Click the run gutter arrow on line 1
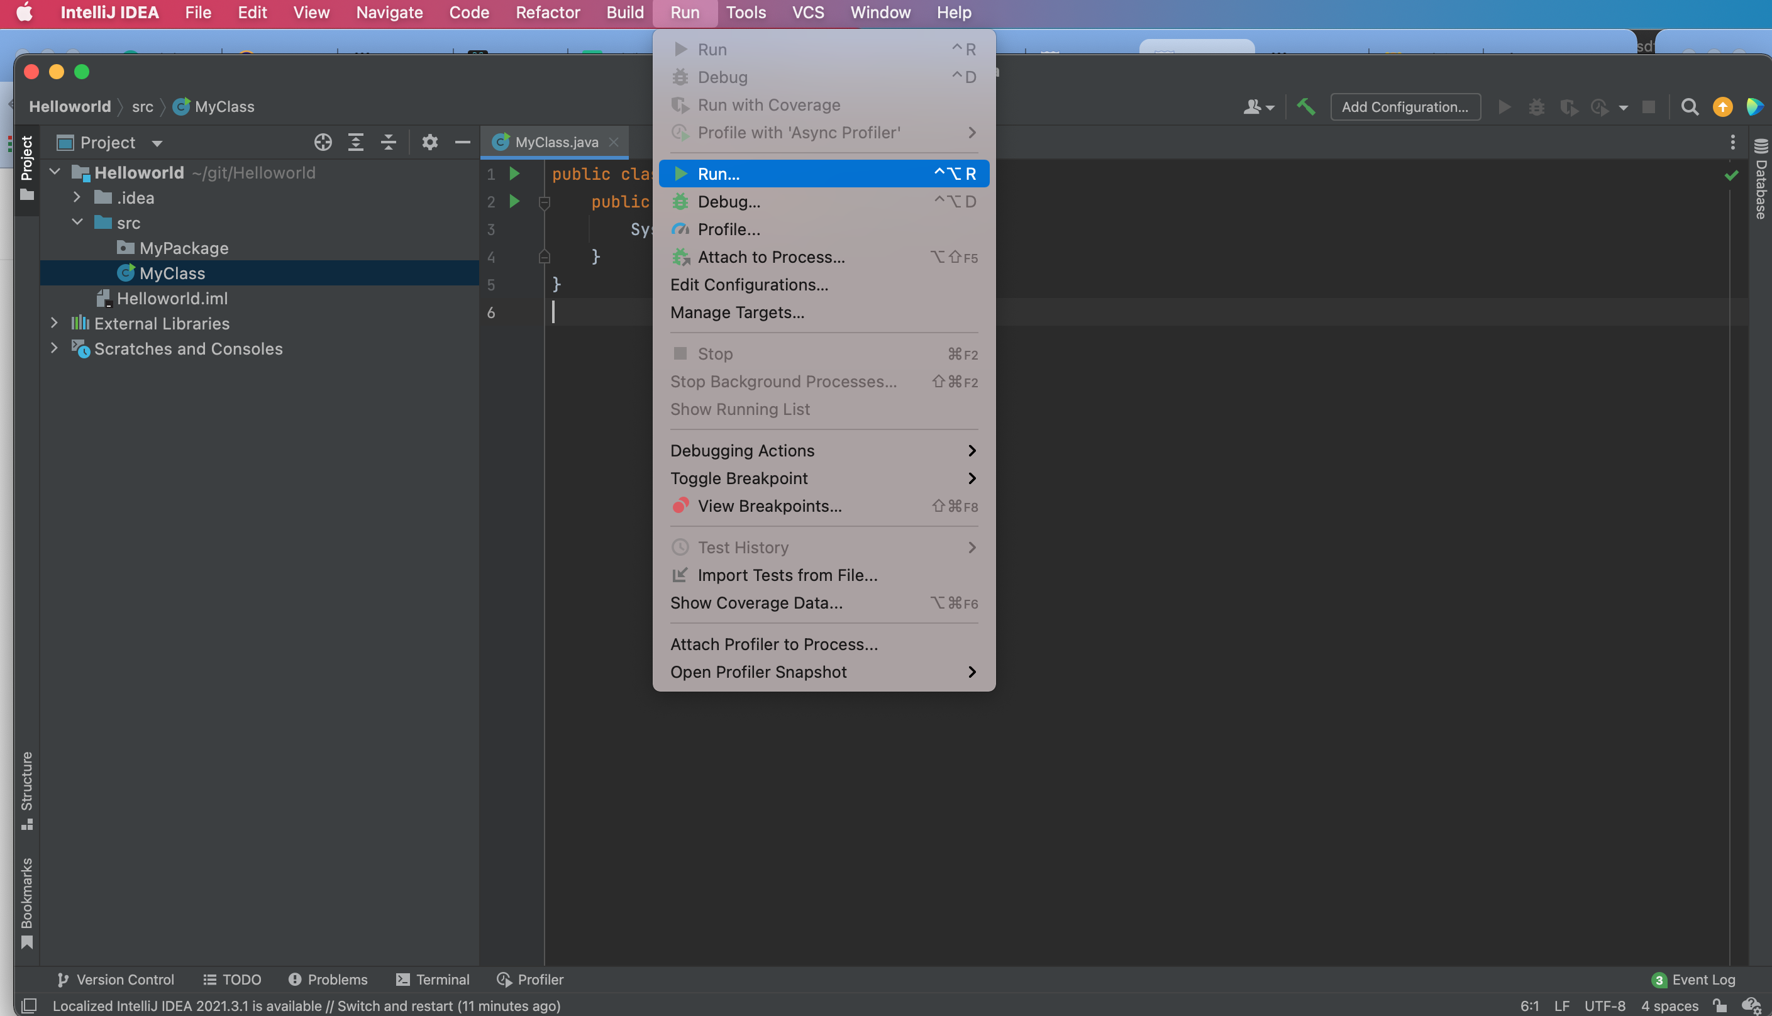The height and width of the screenshot is (1016, 1772). [x=514, y=173]
